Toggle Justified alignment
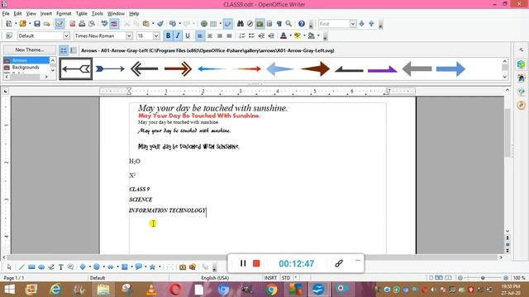This screenshot has width=529, height=297. (x=230, y=35)
